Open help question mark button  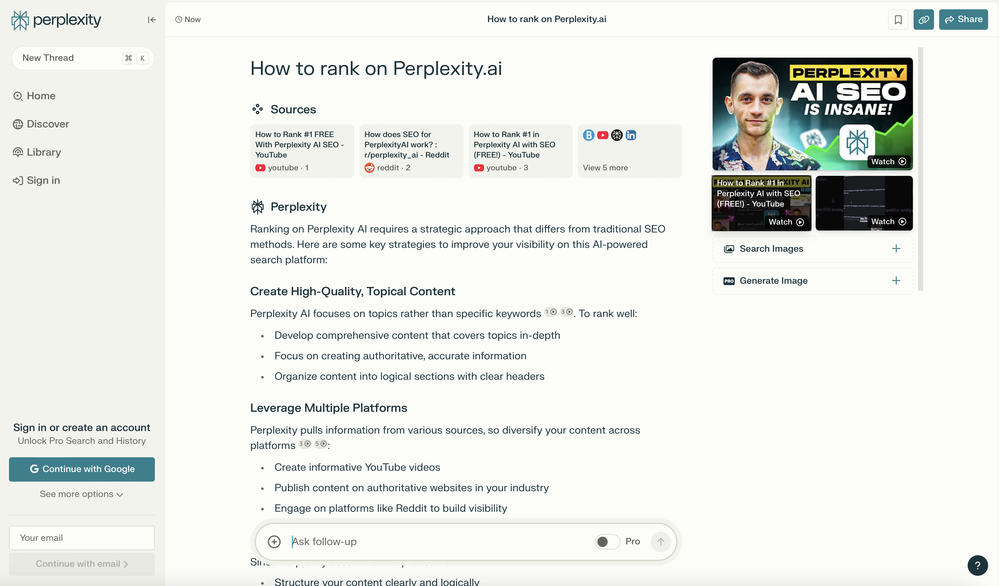point(977,566)
